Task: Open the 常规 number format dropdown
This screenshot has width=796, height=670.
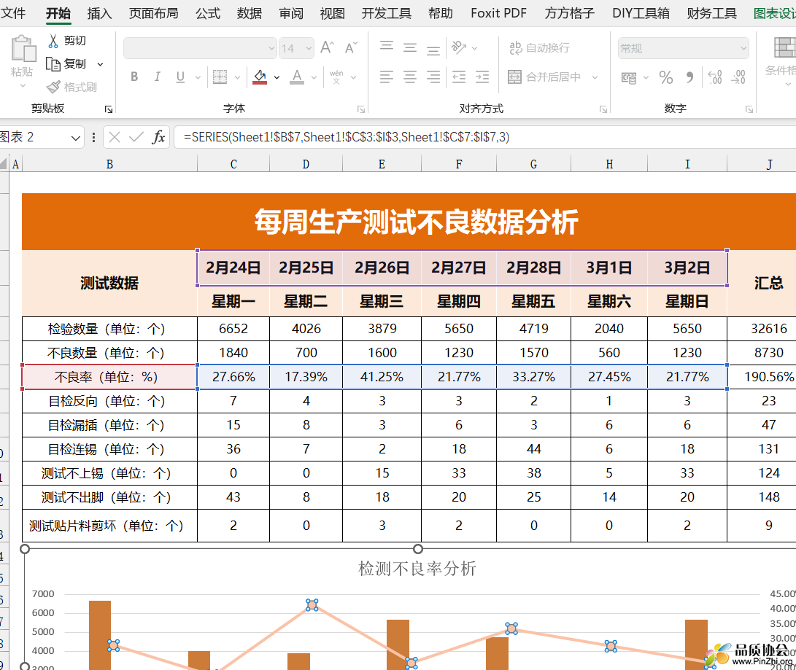Action: (743, 49)
